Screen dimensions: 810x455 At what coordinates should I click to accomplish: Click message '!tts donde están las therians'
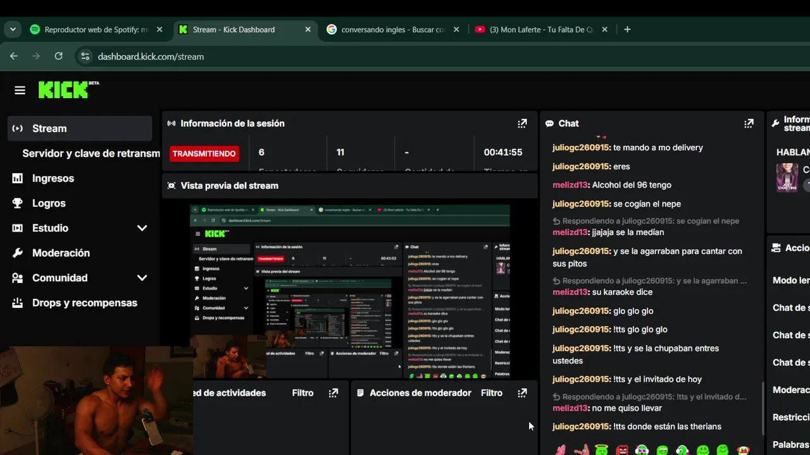[667, 427]
